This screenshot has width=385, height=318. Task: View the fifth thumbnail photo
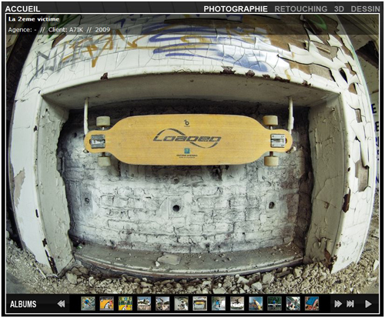pyautogui.click(x=162, y=303)
